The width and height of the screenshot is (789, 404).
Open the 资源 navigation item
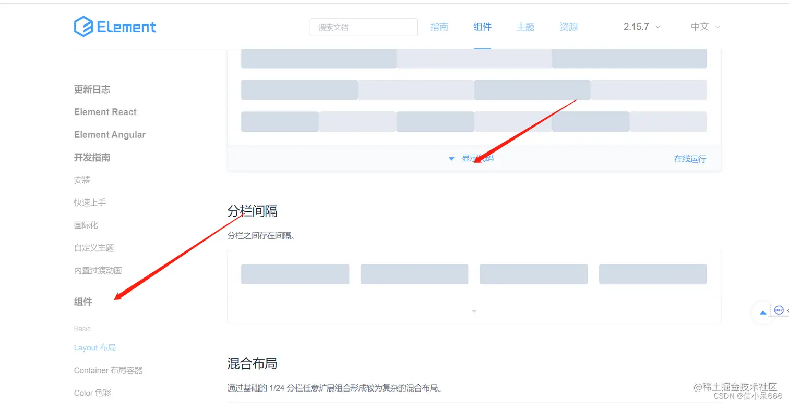point(568,27)
